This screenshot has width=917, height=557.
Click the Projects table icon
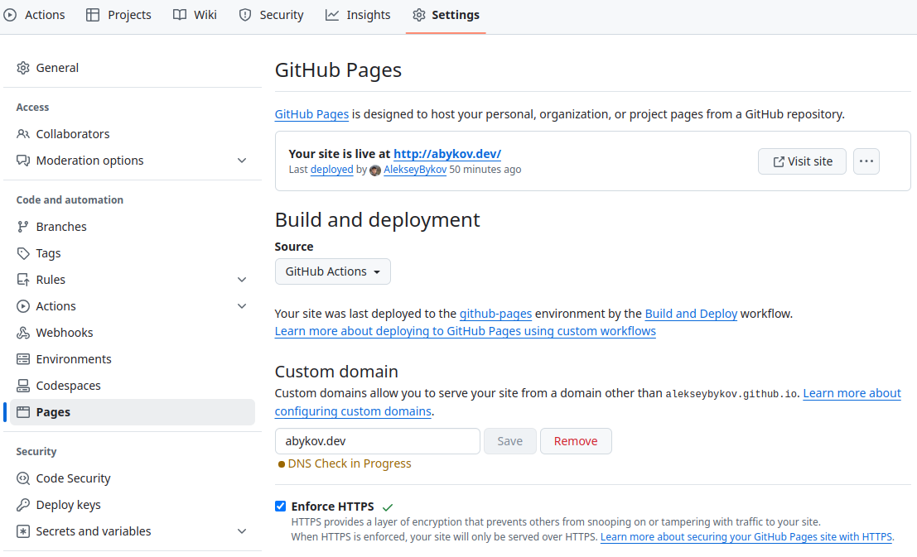tap(93, 15)
